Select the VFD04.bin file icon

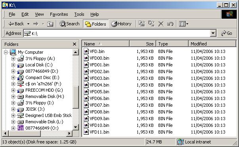[86, 85]
